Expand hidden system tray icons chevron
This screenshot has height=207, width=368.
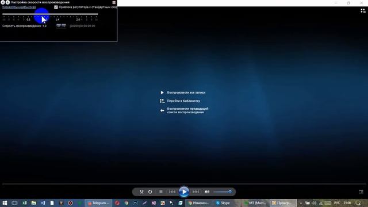301,203
